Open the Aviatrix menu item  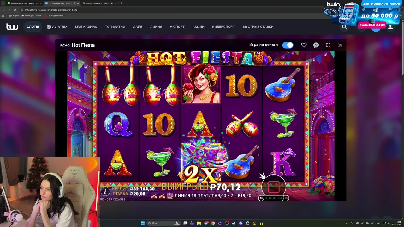(57, 27)
